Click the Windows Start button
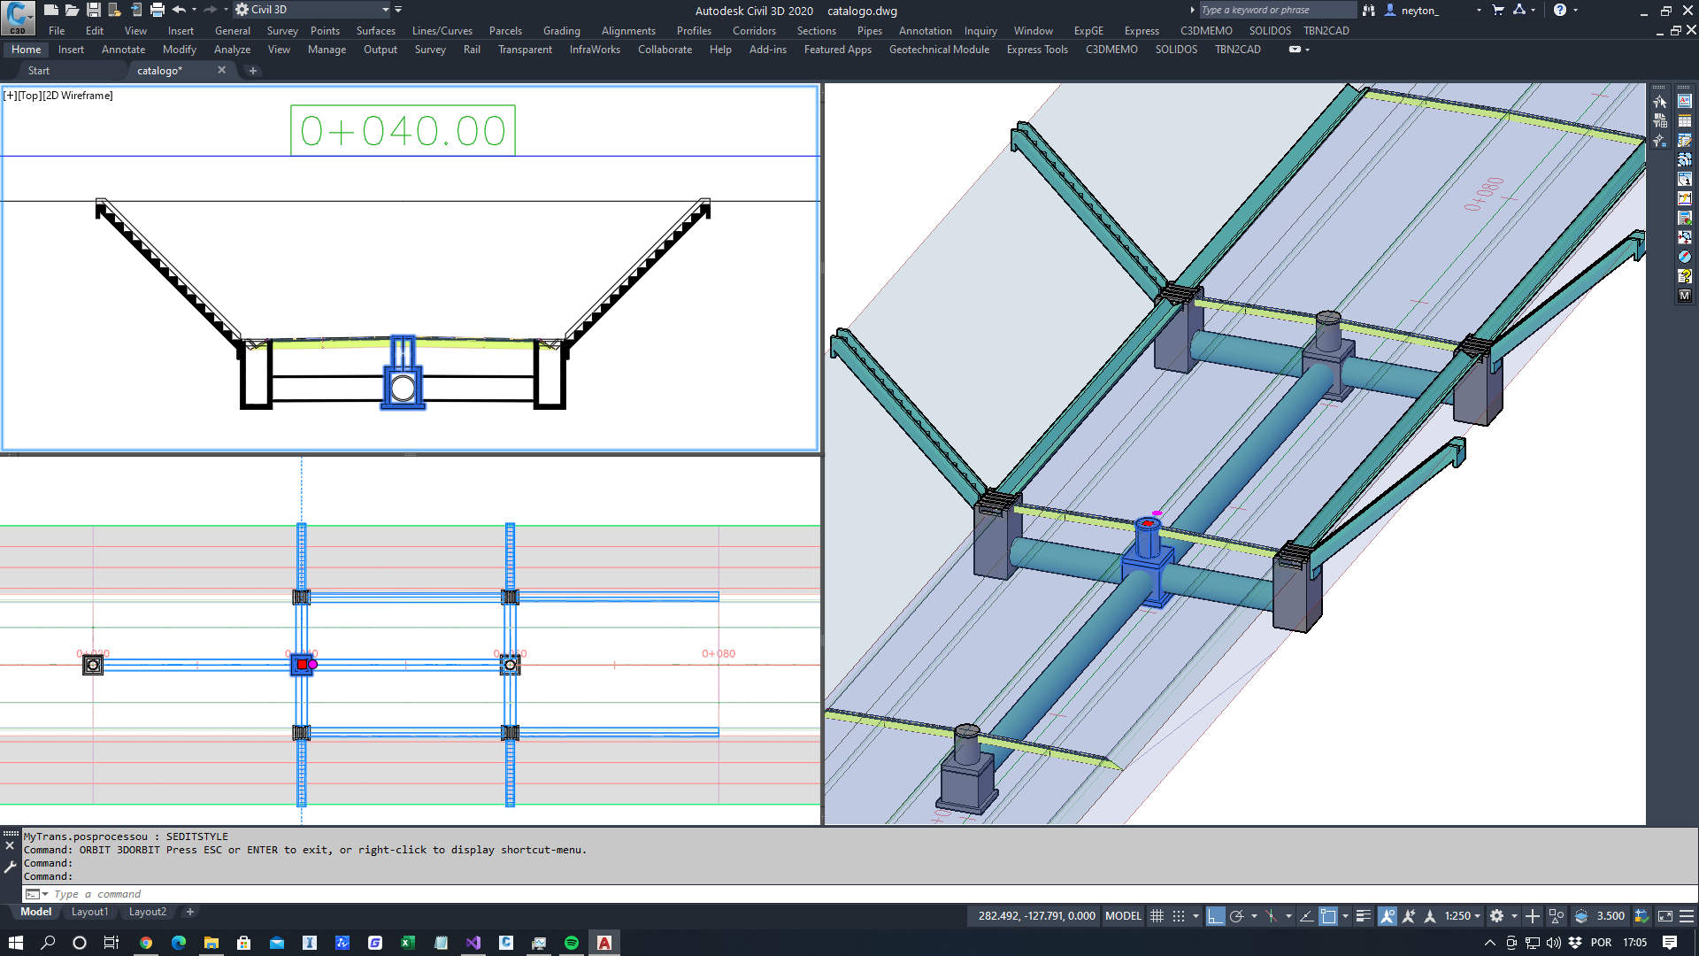This screenshot has height=956, width=1699. click(15, 943)
